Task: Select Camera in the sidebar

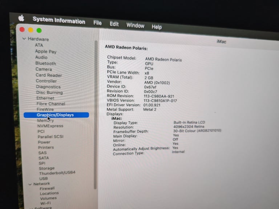Action: tap(44, 69)
